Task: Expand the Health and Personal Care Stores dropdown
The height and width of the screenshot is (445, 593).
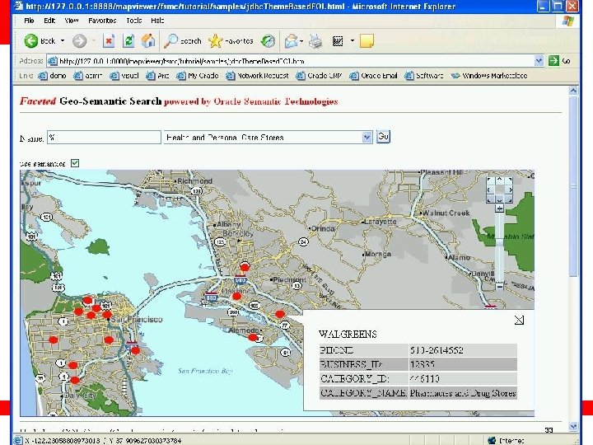Action: [367, 138]
